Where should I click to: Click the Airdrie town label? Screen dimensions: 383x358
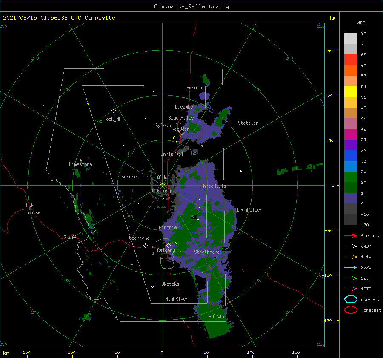coord(168,227)
